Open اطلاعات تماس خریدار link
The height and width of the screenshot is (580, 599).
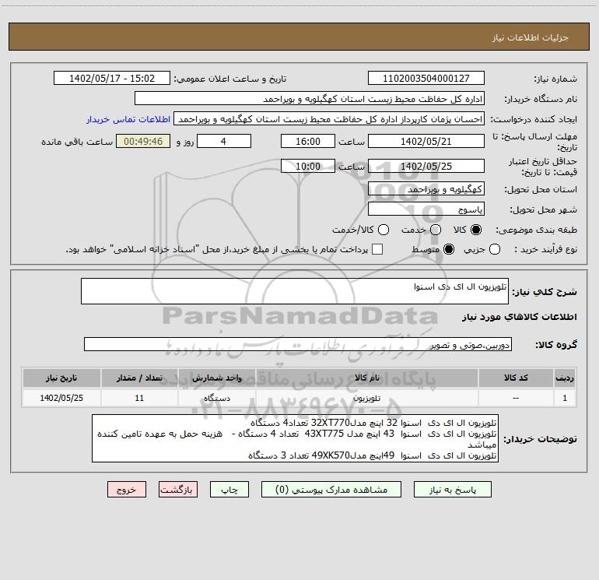tap(128, 119)
